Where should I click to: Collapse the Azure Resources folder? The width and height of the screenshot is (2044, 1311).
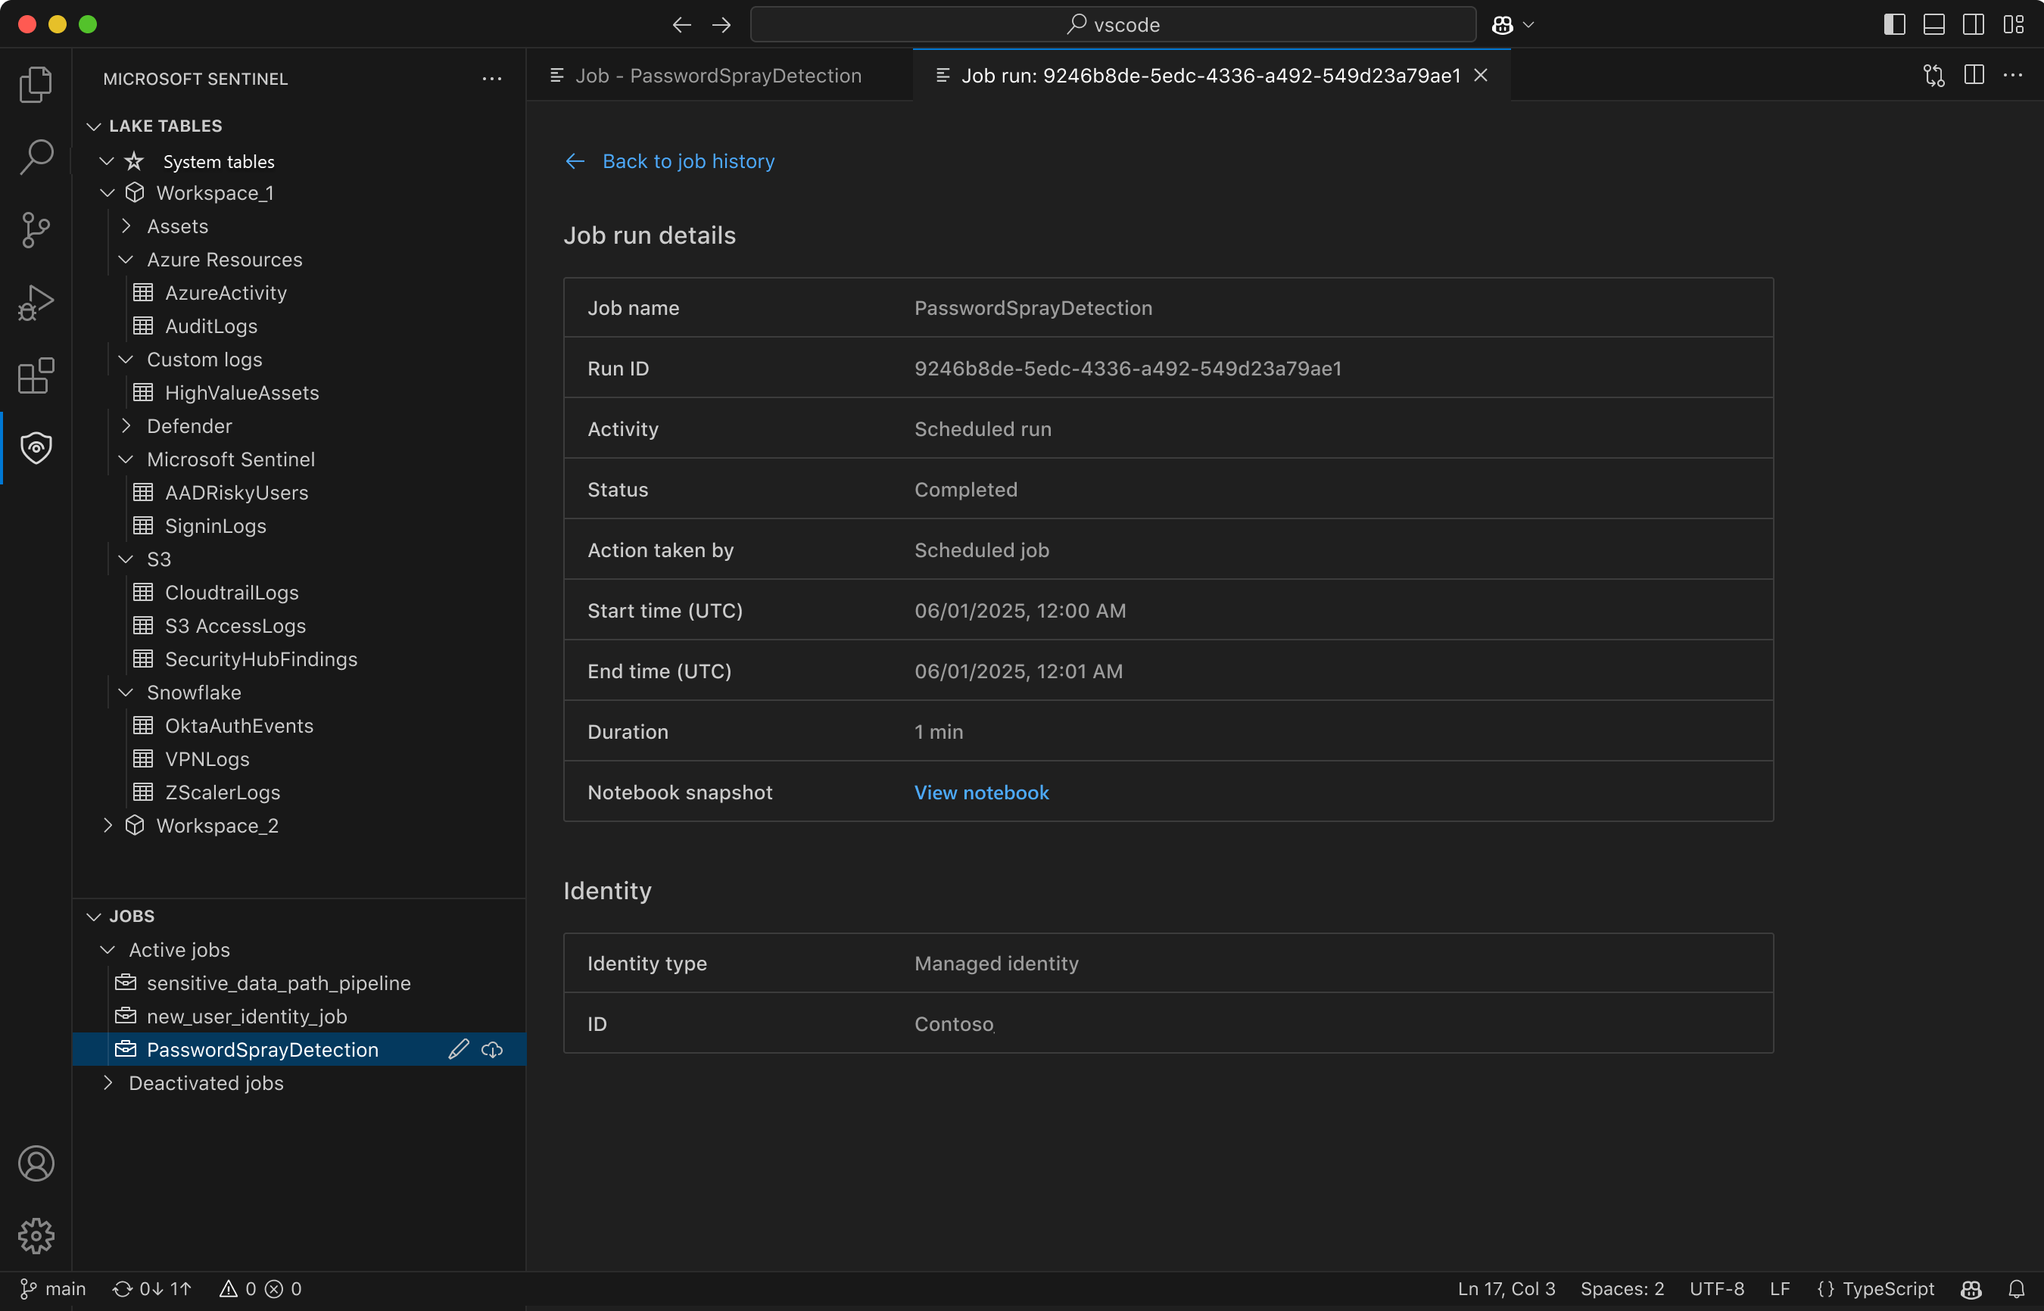(x=126, y=260)
